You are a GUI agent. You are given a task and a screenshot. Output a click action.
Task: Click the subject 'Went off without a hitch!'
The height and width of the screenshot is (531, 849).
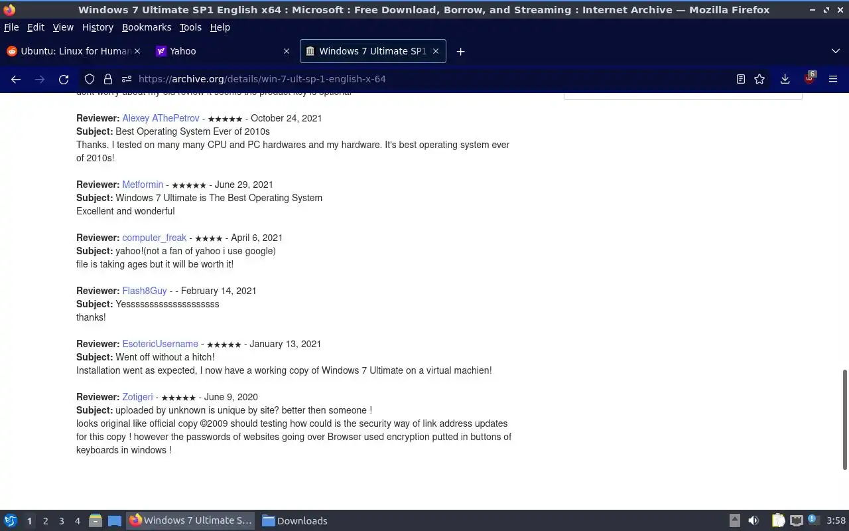(x=165, y=357)
